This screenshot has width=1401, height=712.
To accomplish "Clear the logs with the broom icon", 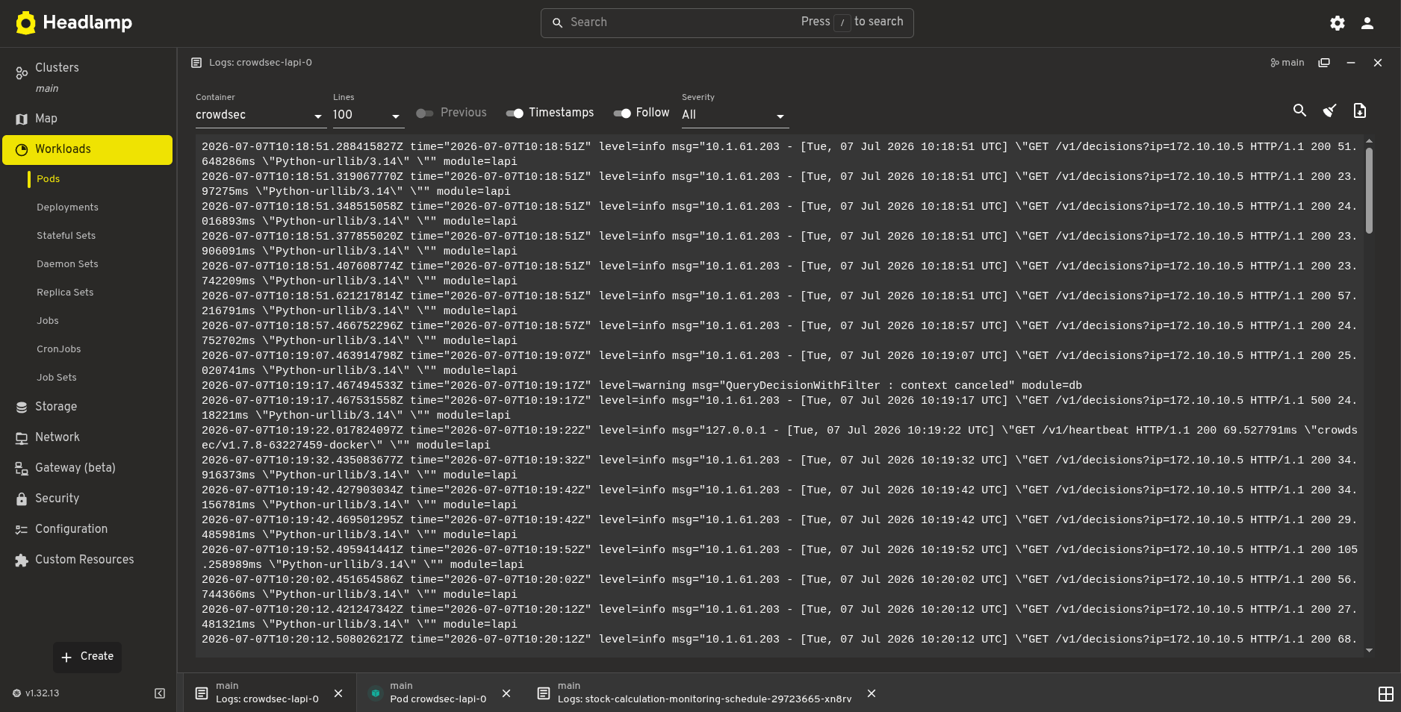I will point(1330,110).
